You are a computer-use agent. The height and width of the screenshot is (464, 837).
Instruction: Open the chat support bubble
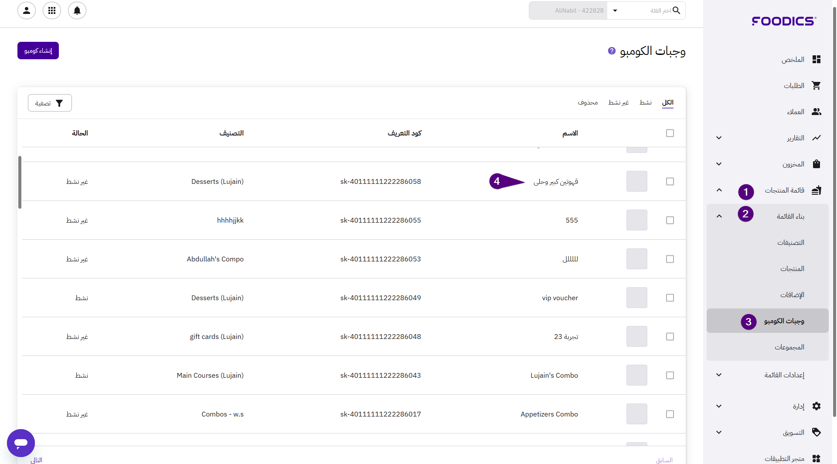point(21,443)
